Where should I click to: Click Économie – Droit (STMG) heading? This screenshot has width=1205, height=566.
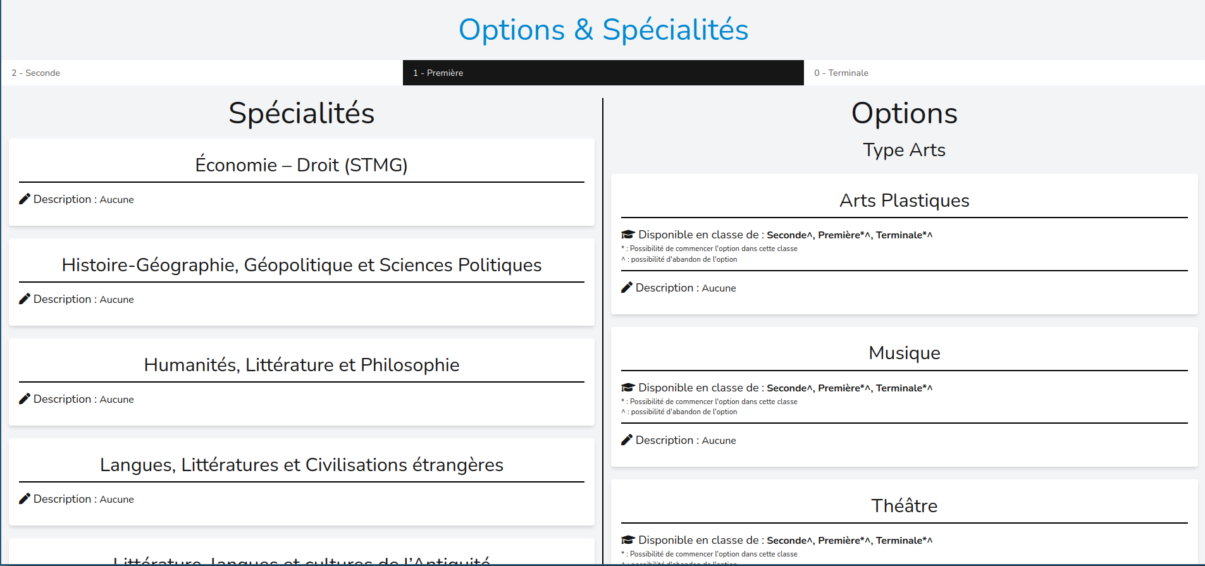(301, 165)
